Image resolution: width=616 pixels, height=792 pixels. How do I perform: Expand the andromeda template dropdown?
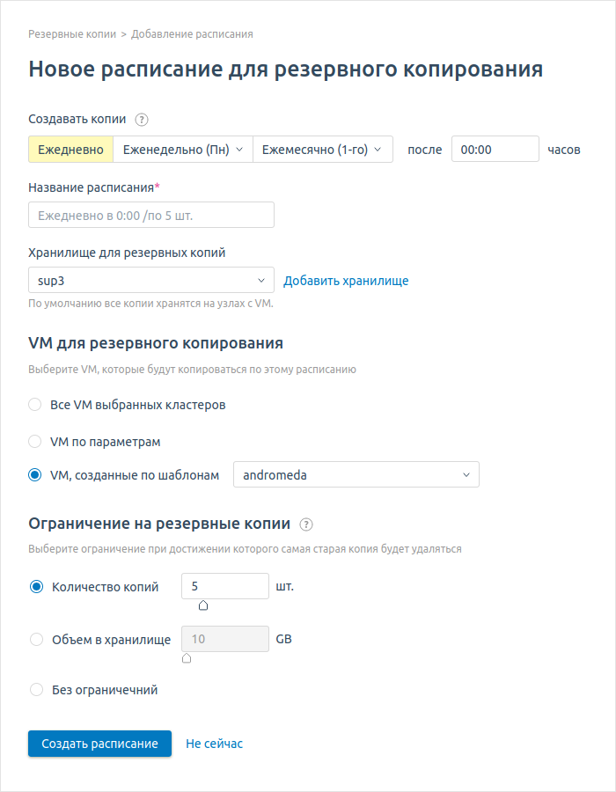pyautogui.click(x=356, y=475)
